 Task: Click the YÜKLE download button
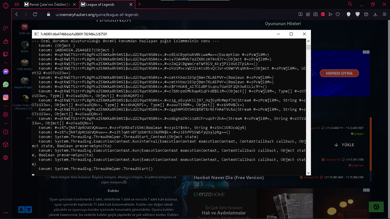click(344, 145)
